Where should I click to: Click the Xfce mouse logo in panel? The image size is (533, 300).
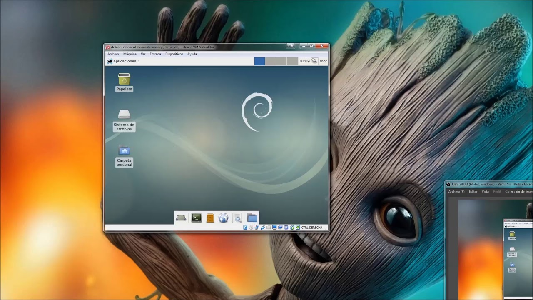point(110,61)
